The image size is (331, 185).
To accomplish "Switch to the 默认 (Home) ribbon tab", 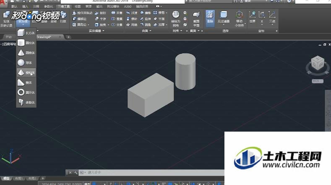I will pos(14,7).
